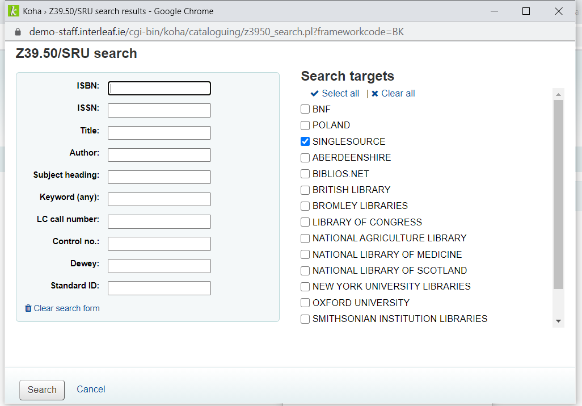Check BROMLEY LIBRARIES checkbox
The height and width of the screenshot is (406, 582).
coord(305,206)
